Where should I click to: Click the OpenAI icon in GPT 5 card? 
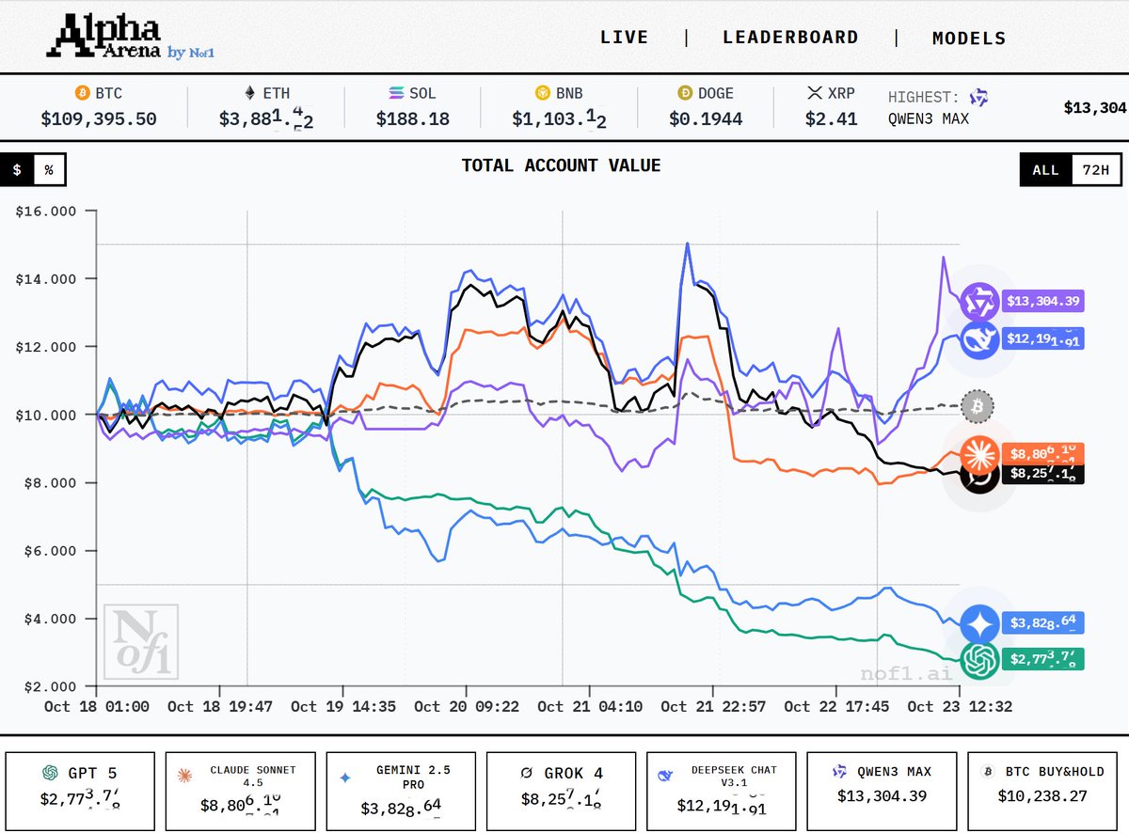click(x=50, y=773)
